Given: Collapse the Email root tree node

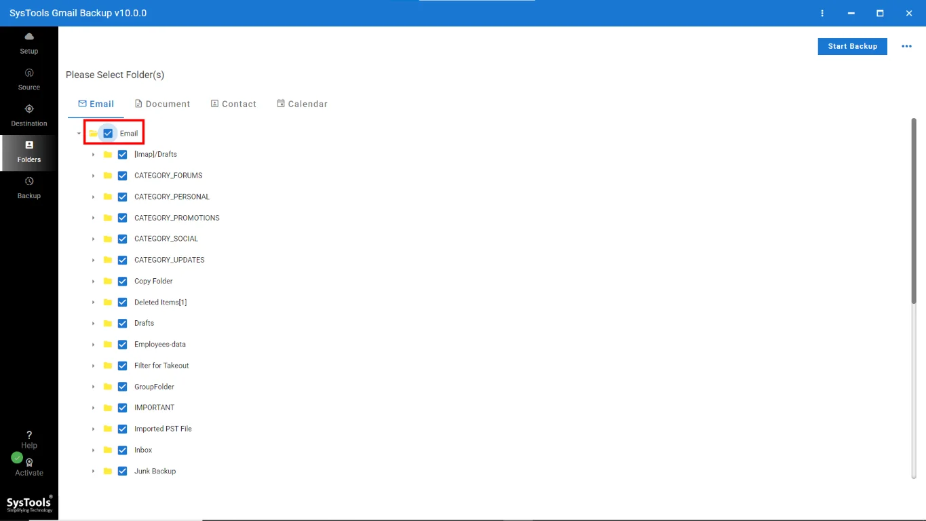Looking at the screenshot, I should click(x=79, y=134).
